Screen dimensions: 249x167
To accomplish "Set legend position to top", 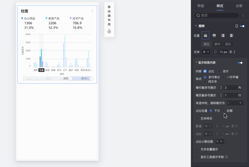I will click(206, 35).
